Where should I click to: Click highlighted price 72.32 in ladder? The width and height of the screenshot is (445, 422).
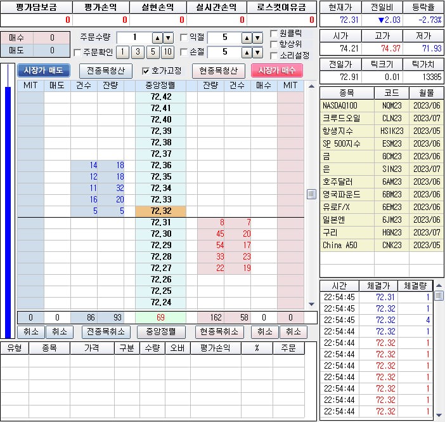coord(161,211)
